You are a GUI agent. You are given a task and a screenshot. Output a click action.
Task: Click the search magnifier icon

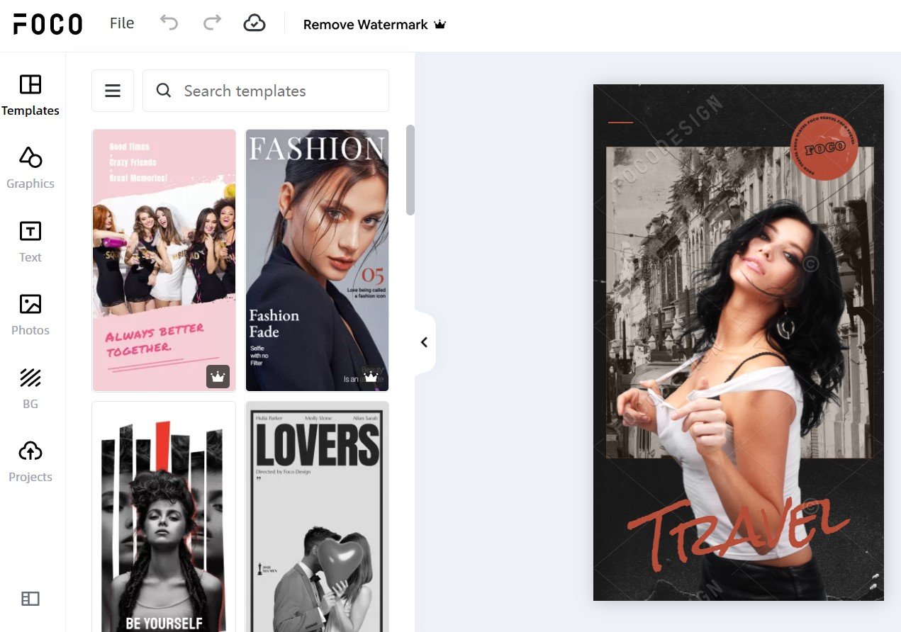pyautogui.click(x=164, y=91)
